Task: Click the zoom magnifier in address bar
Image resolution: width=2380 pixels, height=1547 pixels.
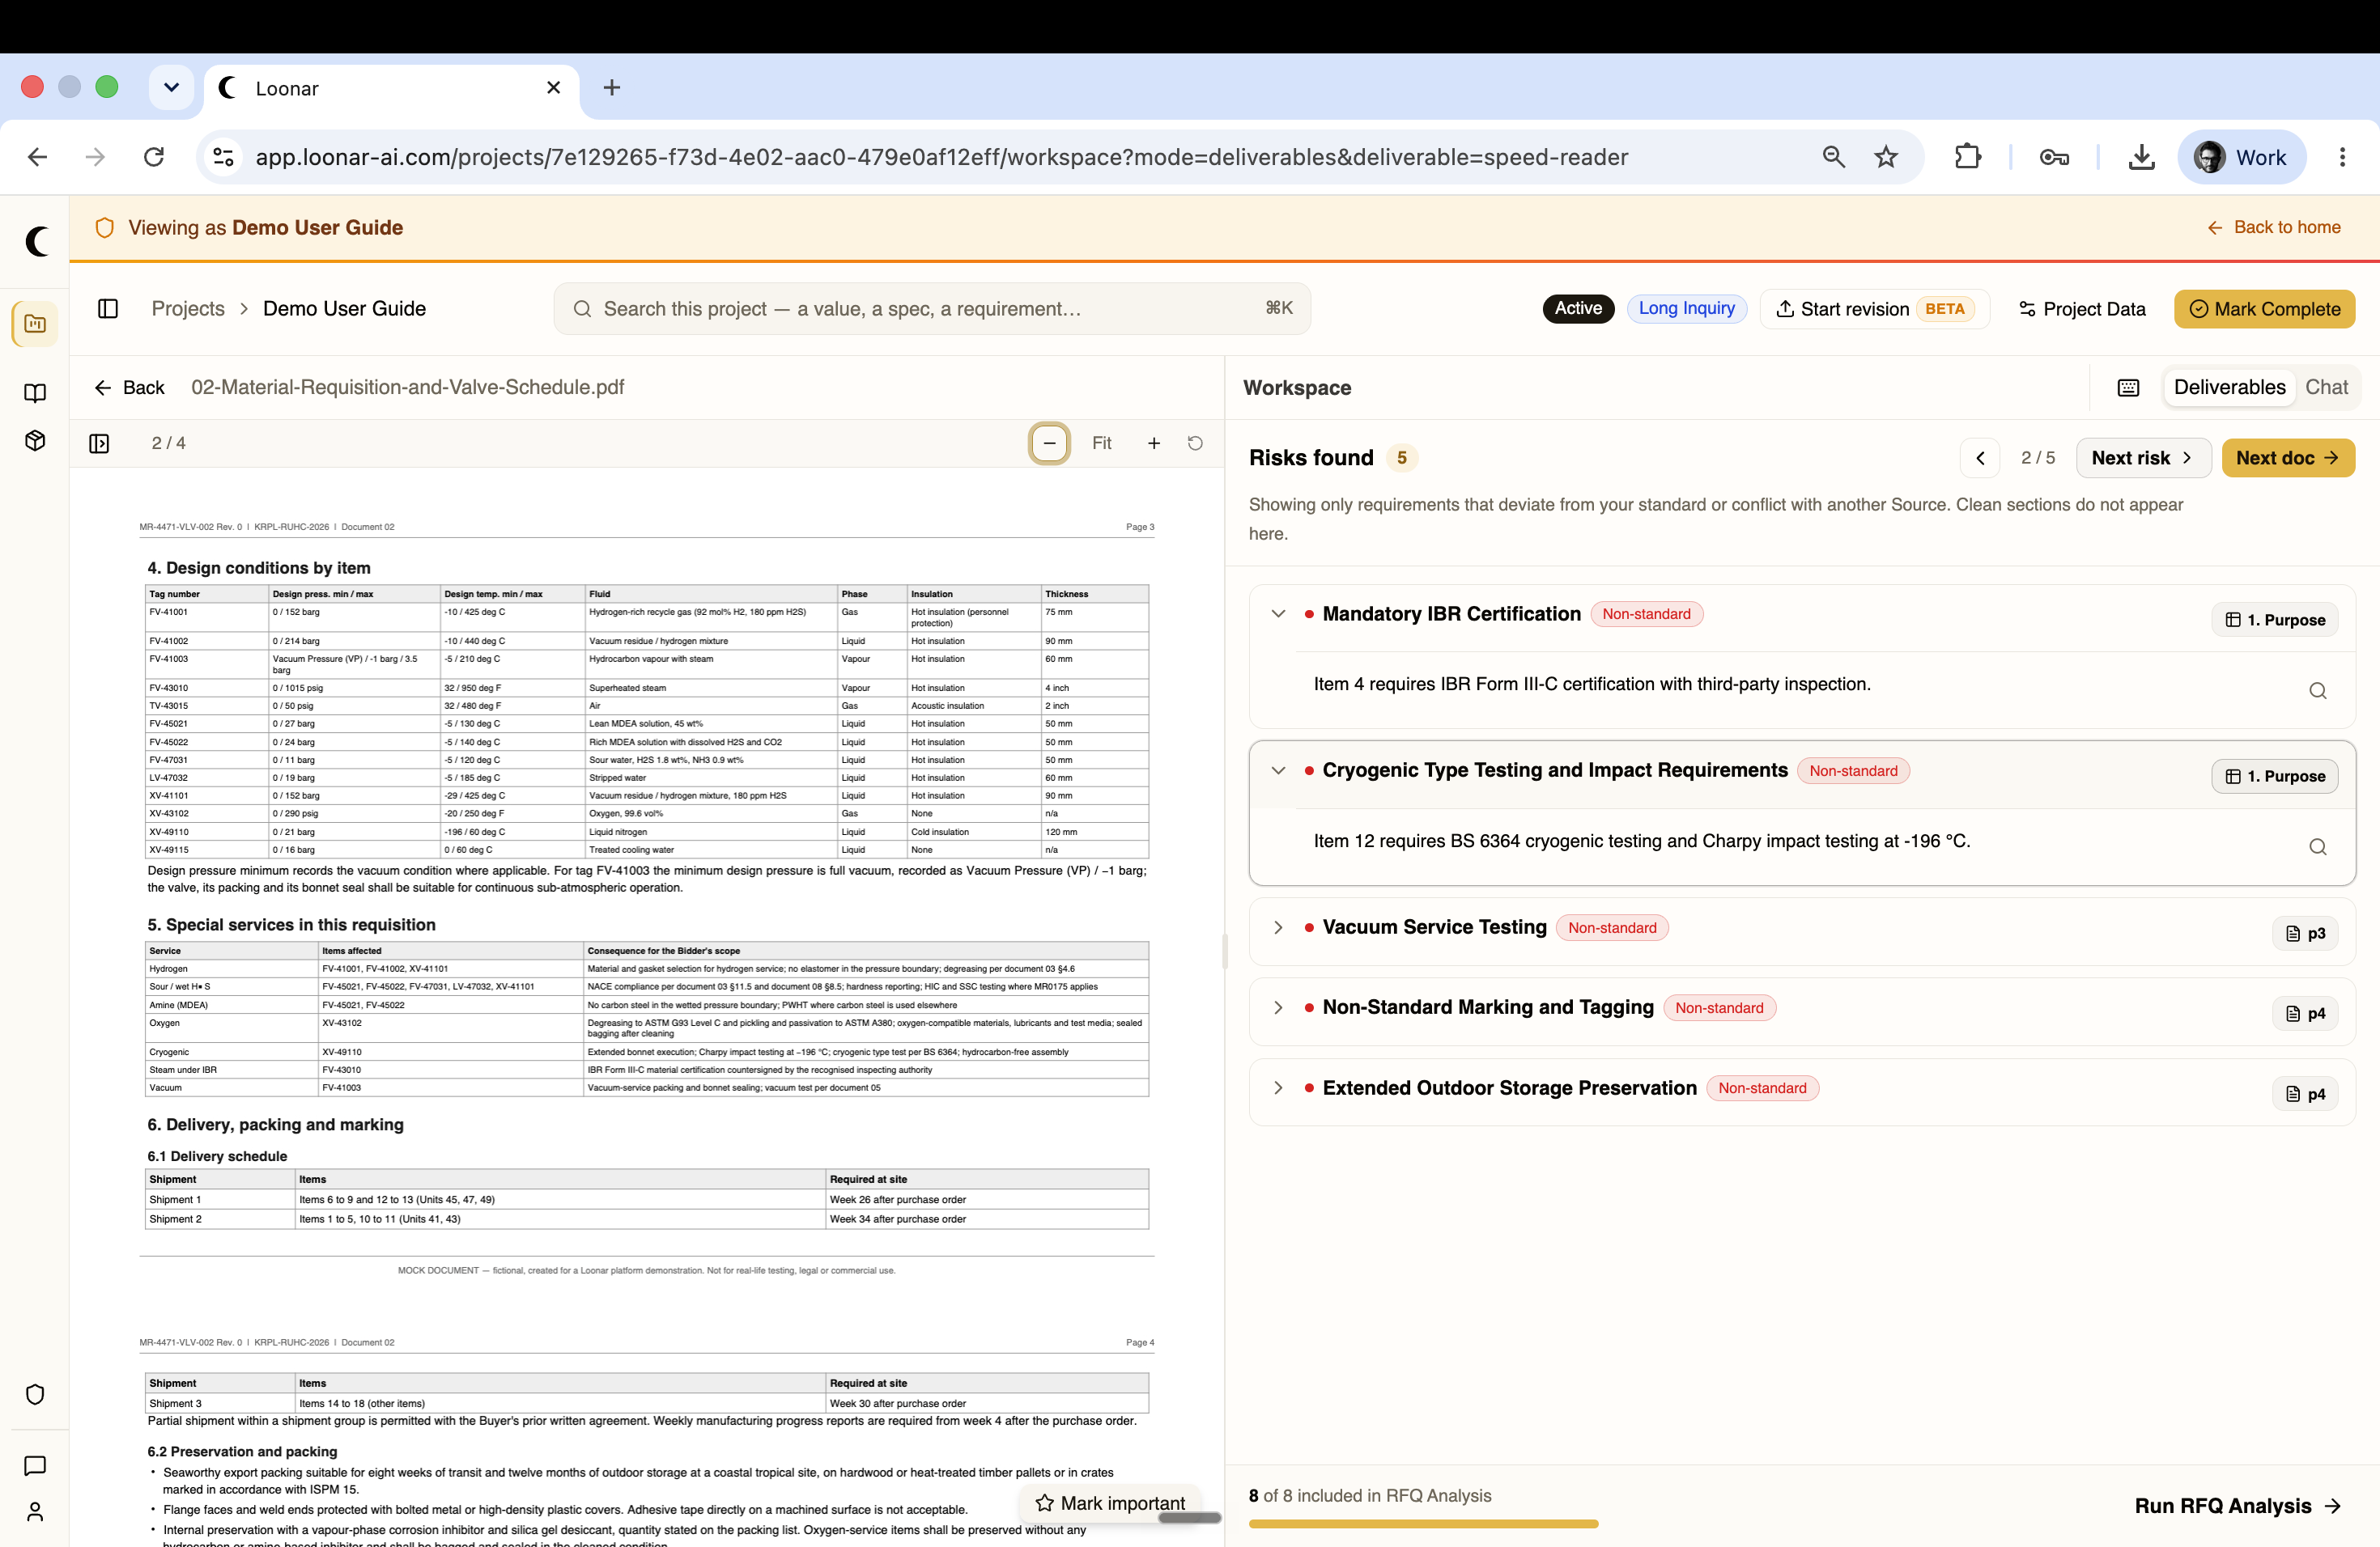Action: 1833,157
